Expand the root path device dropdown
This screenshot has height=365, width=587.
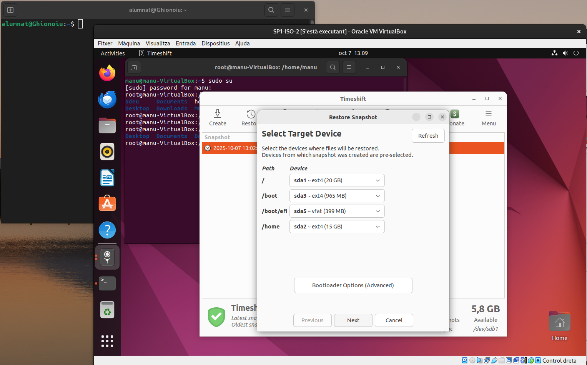click(x=337, y=180)
